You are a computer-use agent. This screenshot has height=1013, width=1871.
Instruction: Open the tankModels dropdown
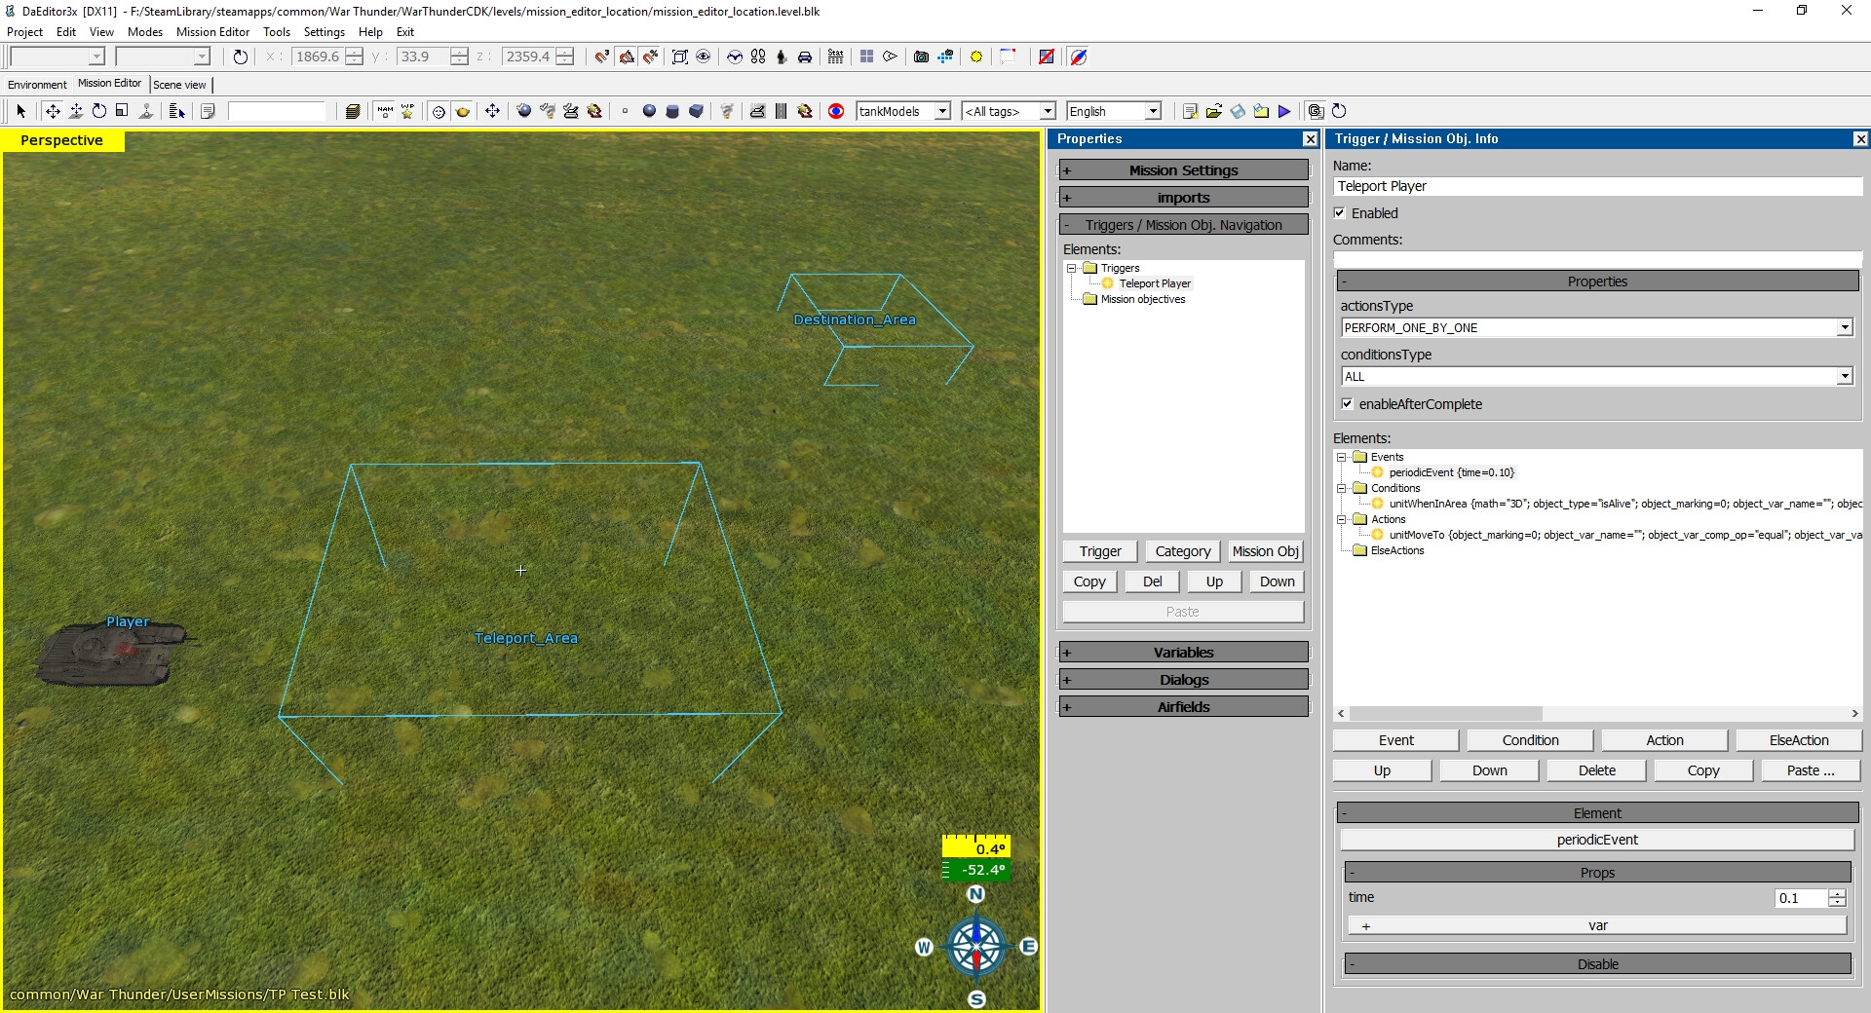(x=942, y=111)
